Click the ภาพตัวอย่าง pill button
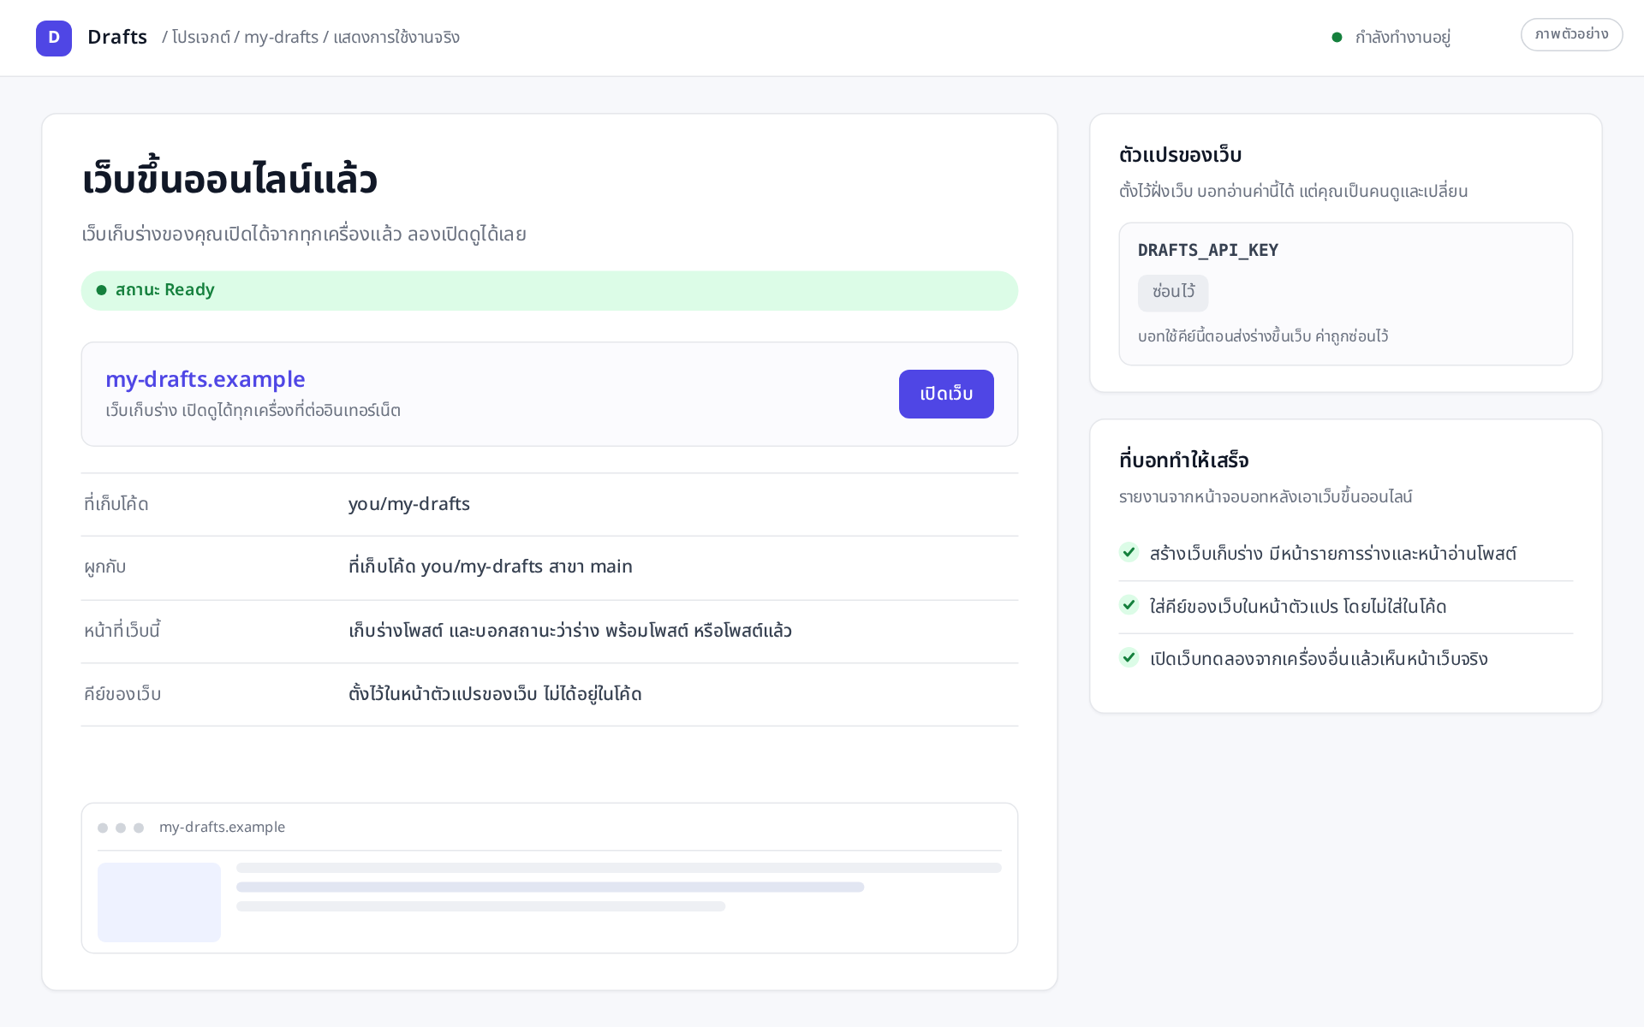Screen dimensions: 1644x1027 (1571, 35)
